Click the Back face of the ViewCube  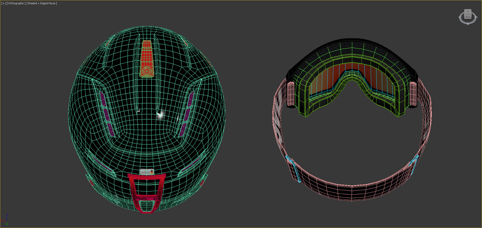point(468,17)
